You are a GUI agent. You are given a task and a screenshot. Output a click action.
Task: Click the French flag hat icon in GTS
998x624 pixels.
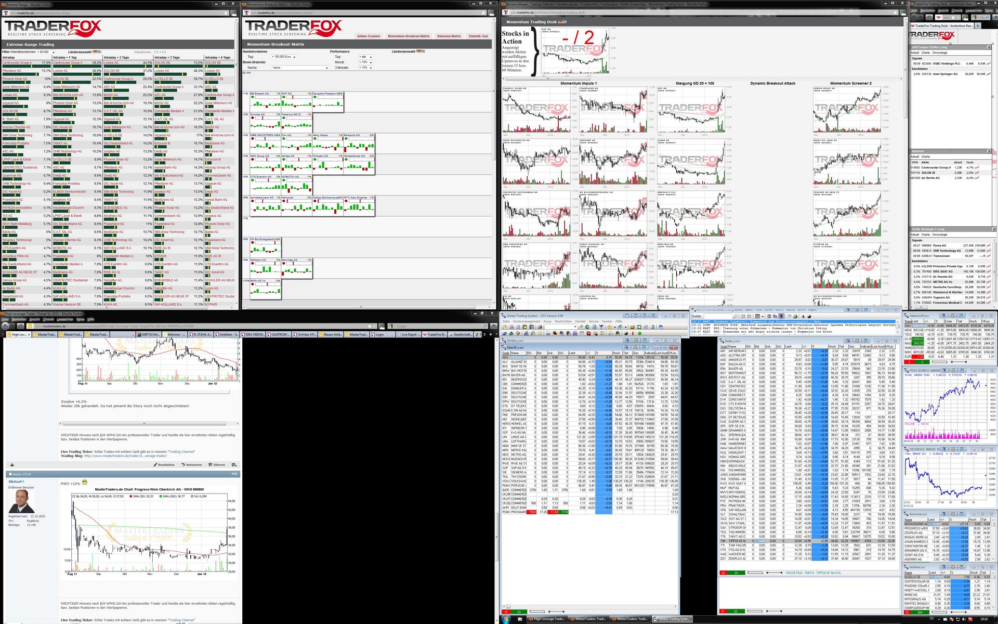tap(569, 333)
